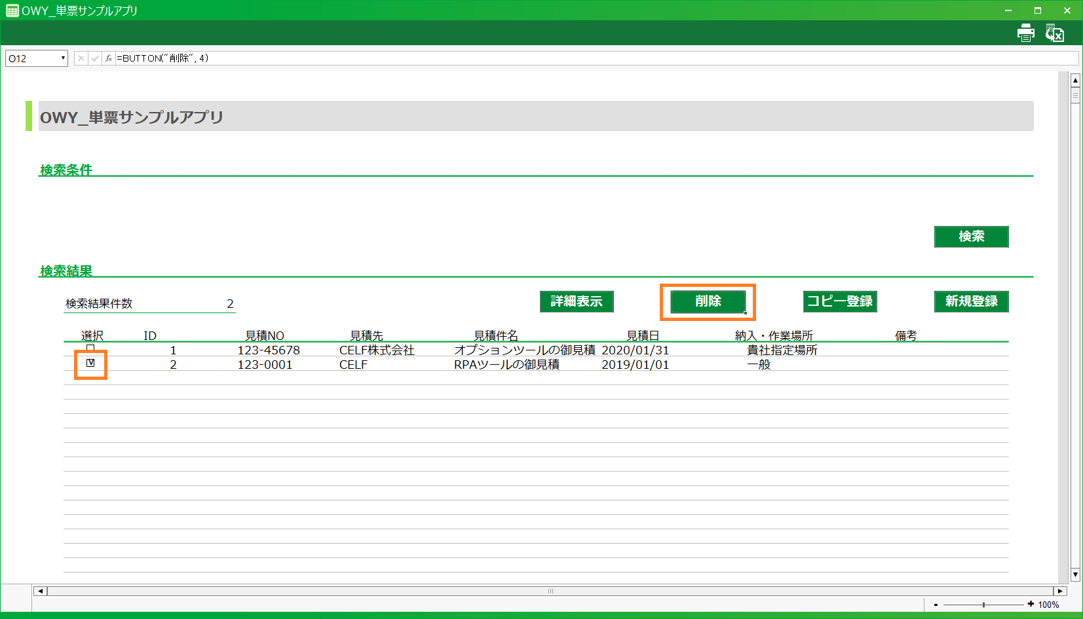Click the formula bar cancel X icon
Screen dimensions: 1083x619
click(x=81, y=58)
